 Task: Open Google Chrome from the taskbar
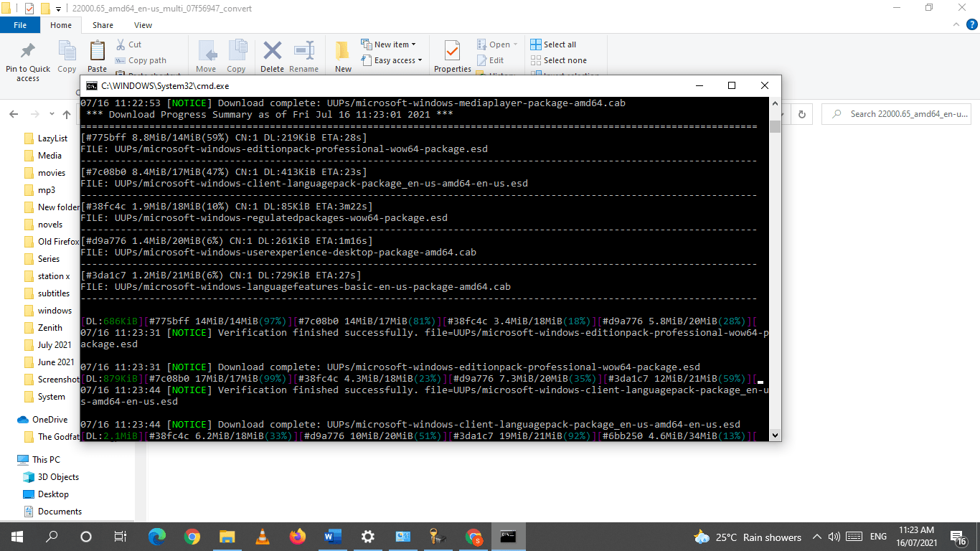coord(192,537)
